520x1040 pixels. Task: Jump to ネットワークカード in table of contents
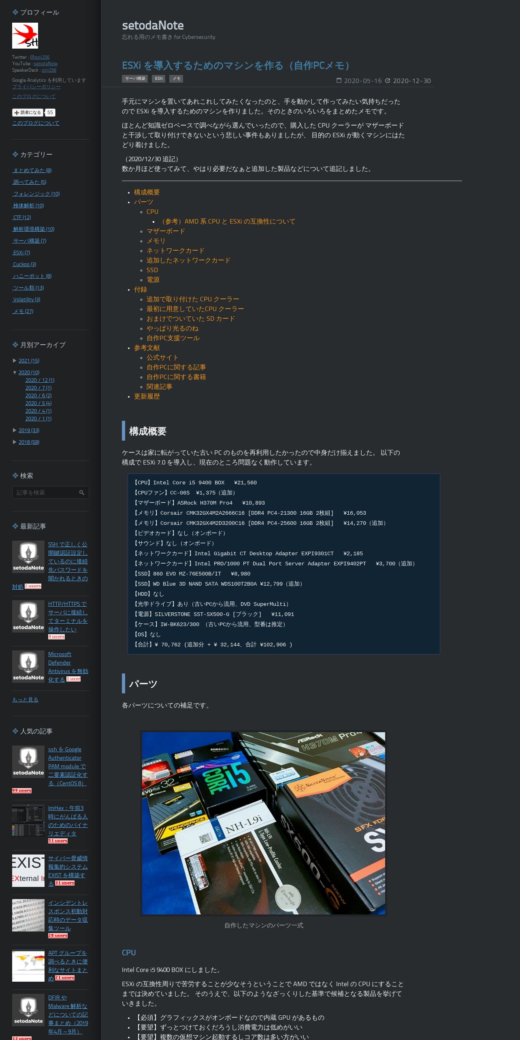175,250
